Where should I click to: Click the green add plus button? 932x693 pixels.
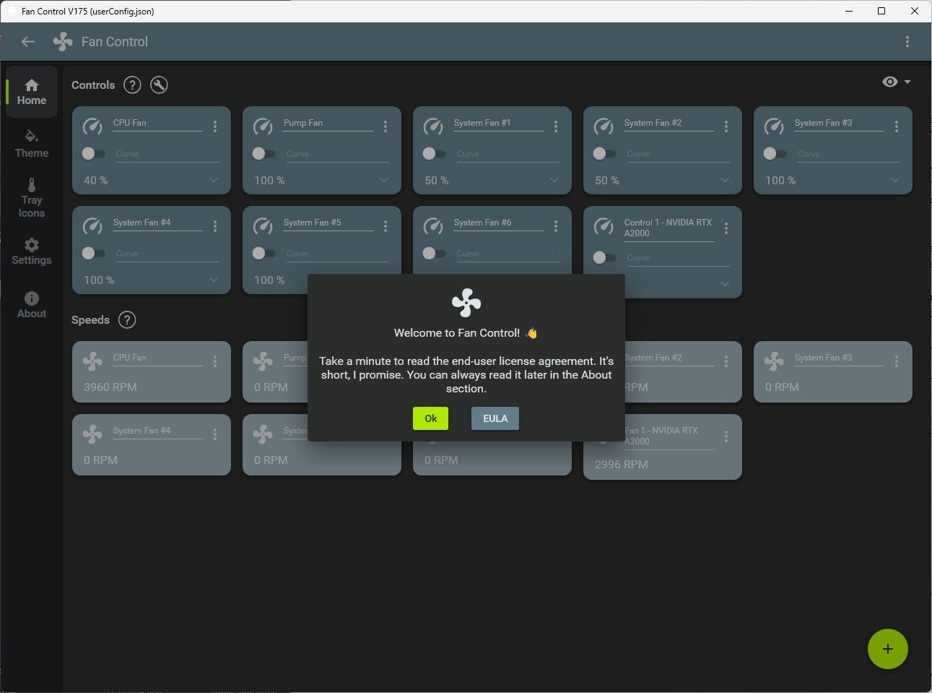pyautogui.click(x=888, y=649)
